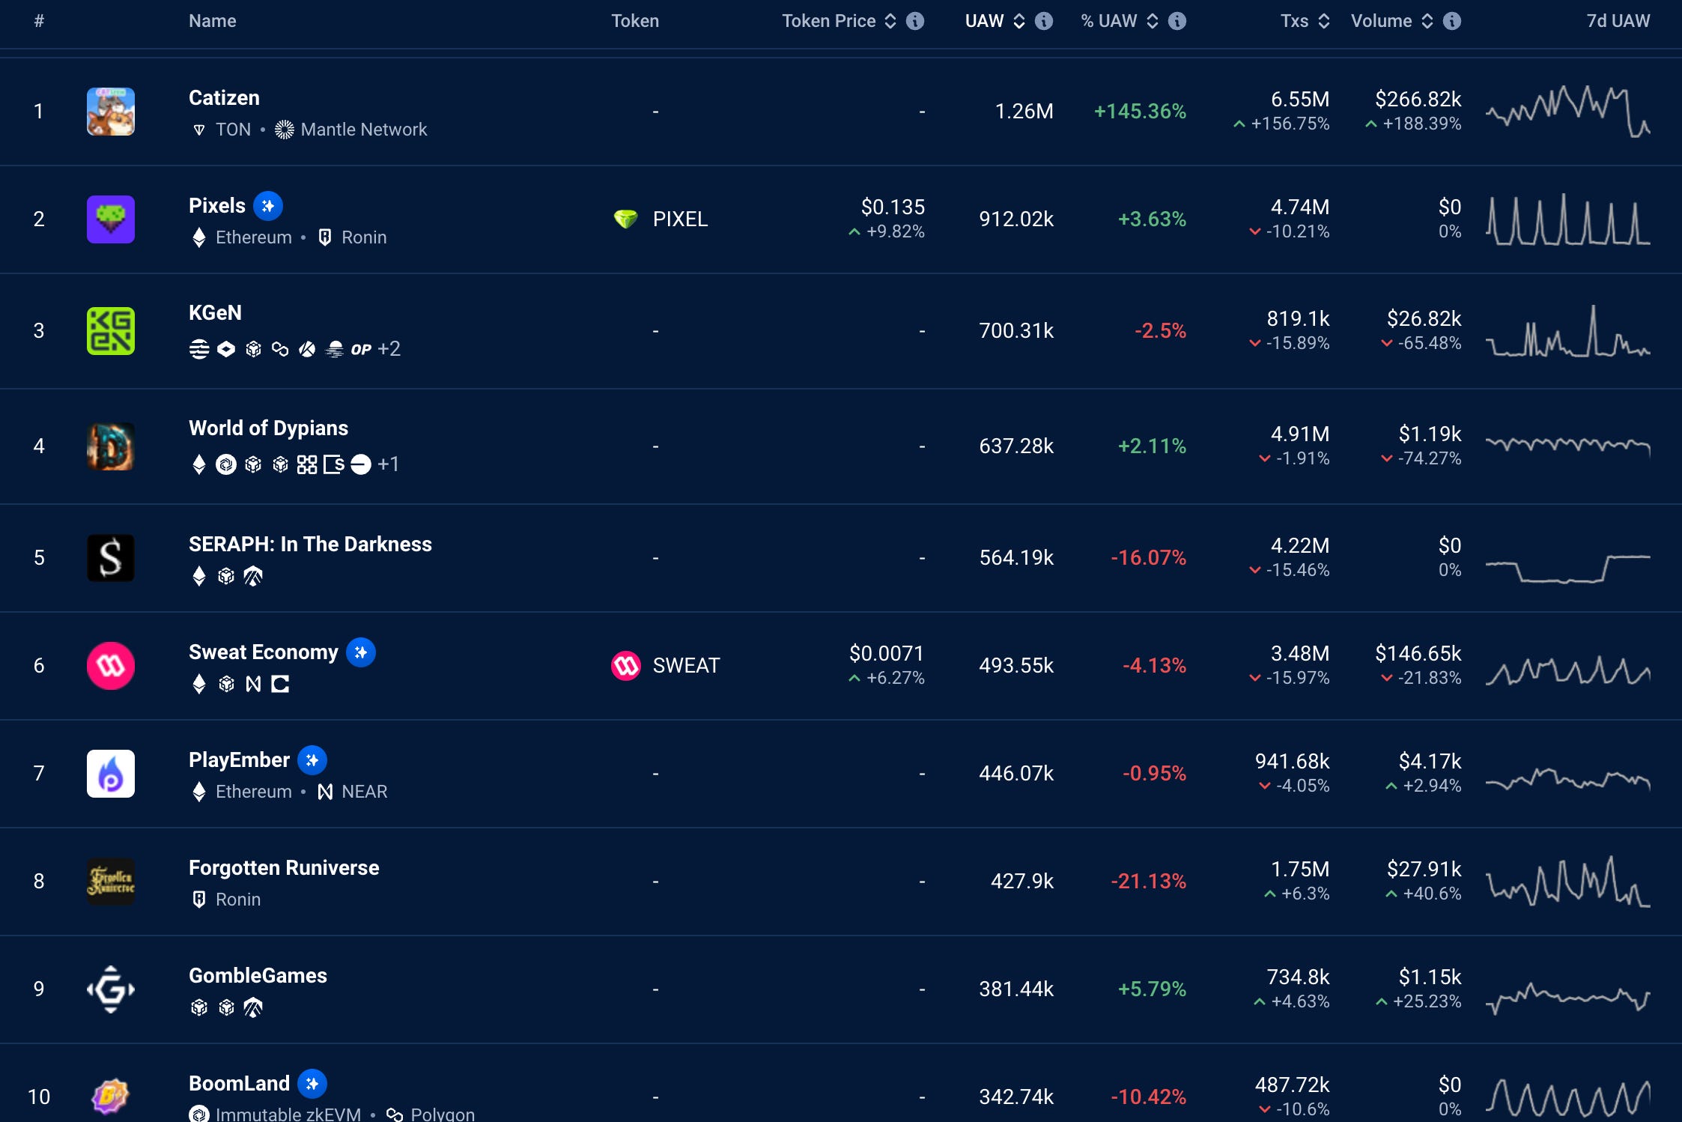
Task: Open SERAPH: In The Darkness page
Action: coord(310,545)
